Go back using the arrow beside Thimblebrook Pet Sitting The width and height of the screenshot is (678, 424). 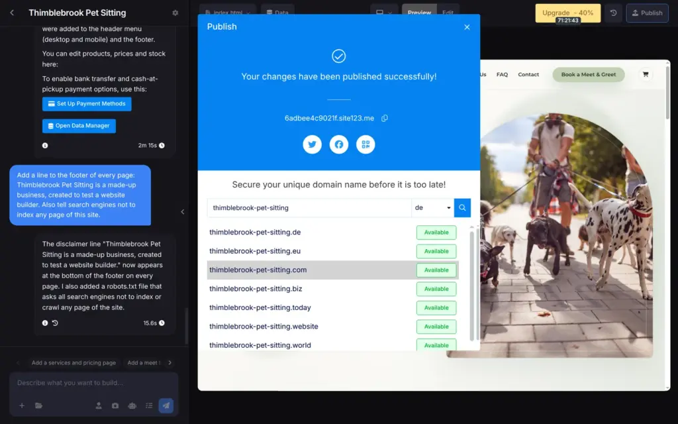tap(12, 13)
